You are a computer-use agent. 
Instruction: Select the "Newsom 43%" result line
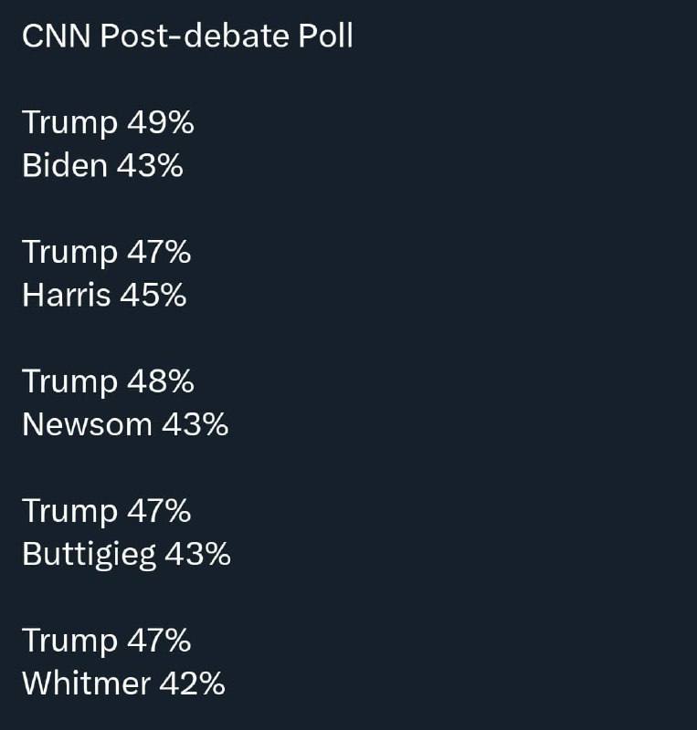(125, 424)
